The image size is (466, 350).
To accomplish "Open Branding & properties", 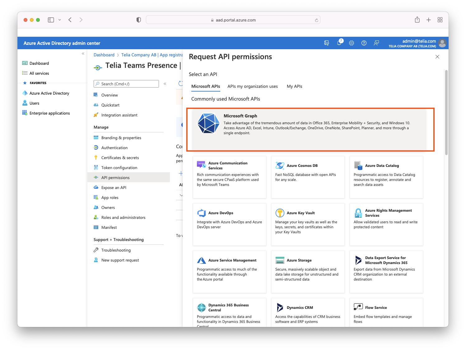I will tap(121, 138).
